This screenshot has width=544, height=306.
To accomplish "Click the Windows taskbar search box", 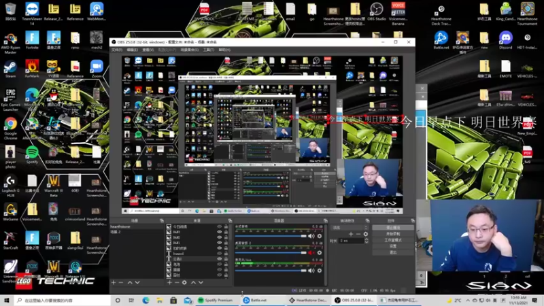I will 62,300.
